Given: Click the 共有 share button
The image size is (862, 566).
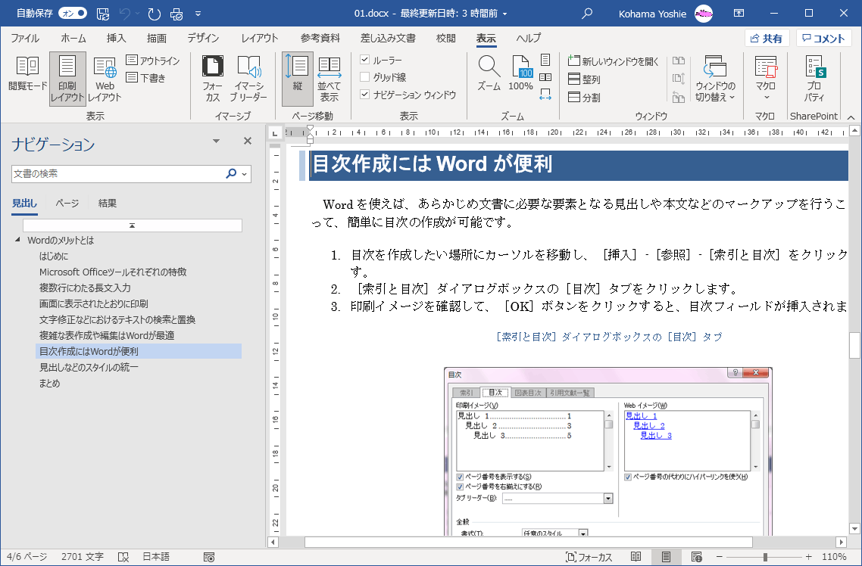Looking at the screenshot, I should pos(766,39).
